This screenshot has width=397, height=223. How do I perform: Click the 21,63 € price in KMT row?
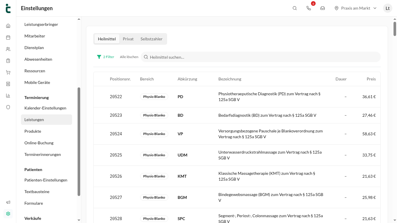pos(369,176)
